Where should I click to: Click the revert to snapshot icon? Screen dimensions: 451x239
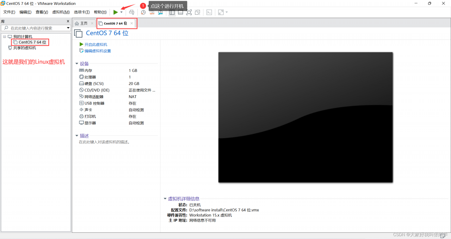click(152, 12)
